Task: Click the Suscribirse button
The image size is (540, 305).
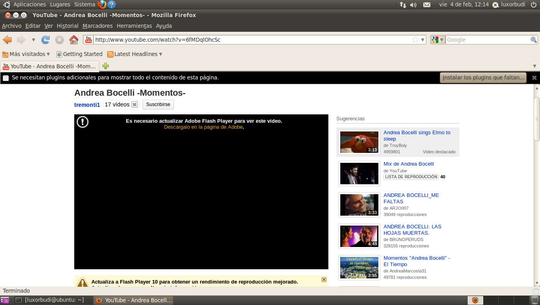Action: pyautogui.click(x=158, y=104)
